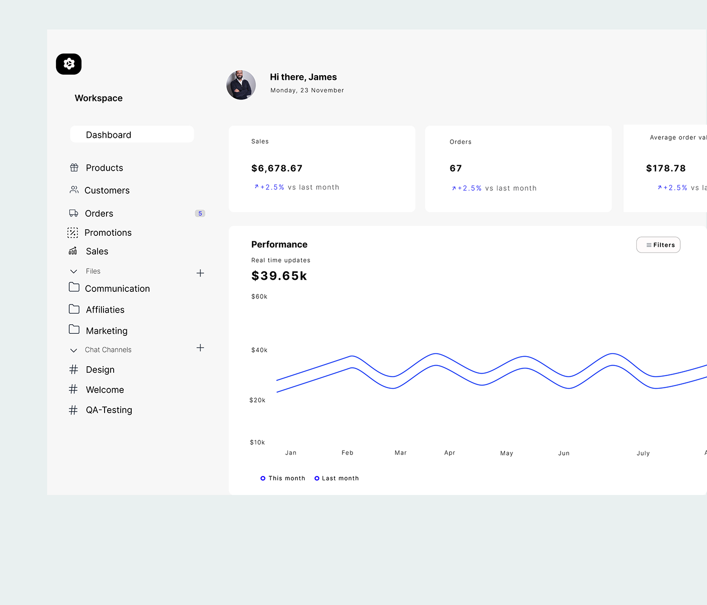Click the people icon beside Customers

[74, 190]
